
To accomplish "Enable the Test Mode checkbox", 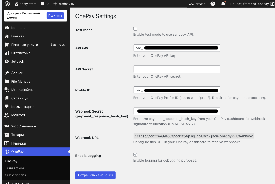I will tap(135, 29).
